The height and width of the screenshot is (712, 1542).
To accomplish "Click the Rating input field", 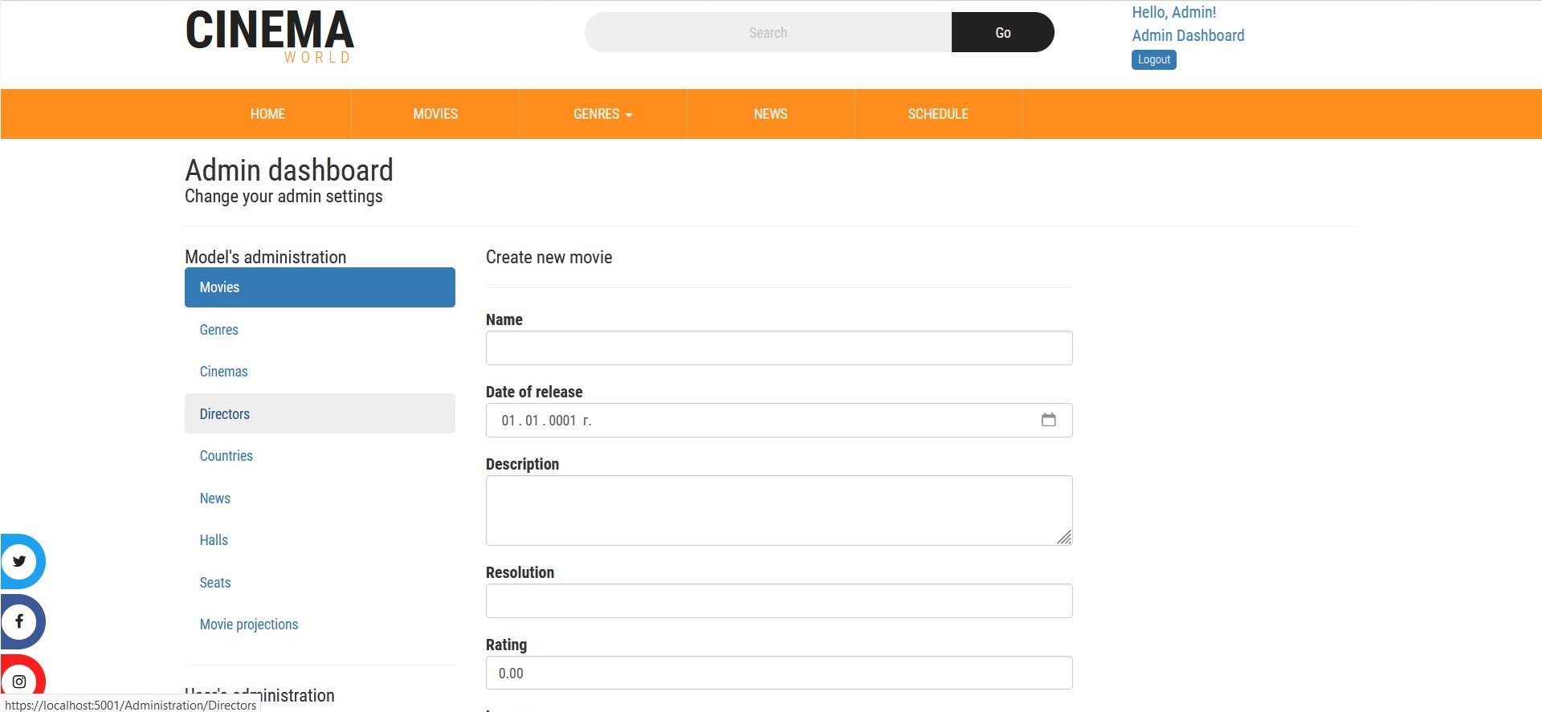I will (778, 673).
